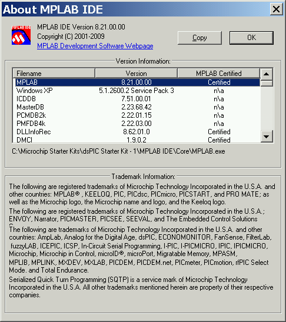Screen dimensions: 286x322
Task: Click the MPLAB IDE Version 8.21.00.00 text
Action: pos(81,27)
